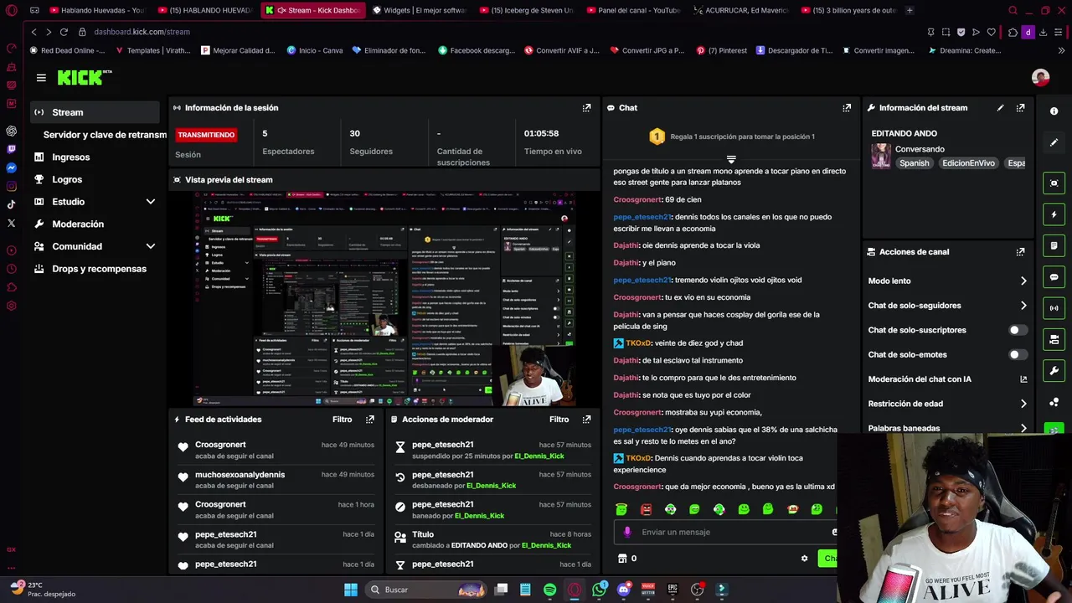Click the pencil icon in right sidebar
Image resolution: width=1072 pixels, height=603 pixels.
[1054, 142]
